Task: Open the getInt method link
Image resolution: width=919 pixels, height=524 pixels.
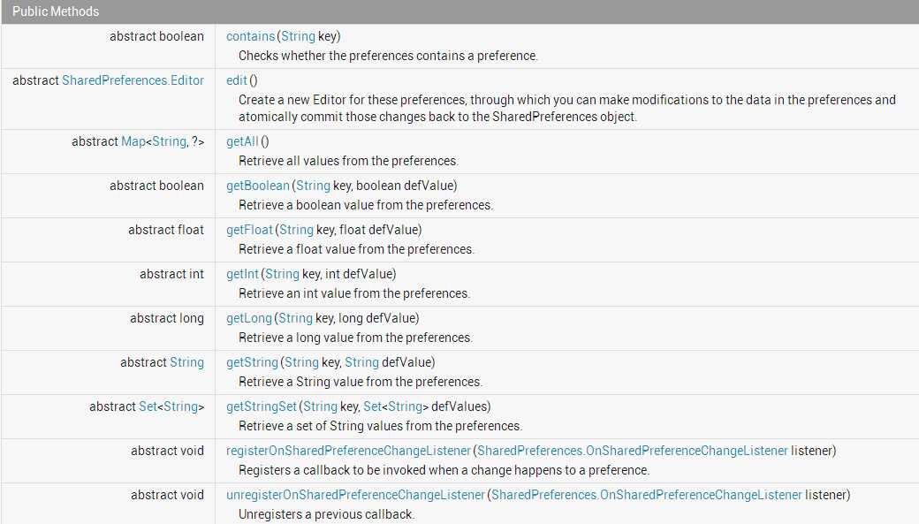Action: click(242, 274)
